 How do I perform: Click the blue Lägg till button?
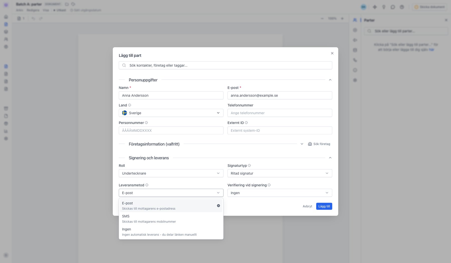[324, 206]
